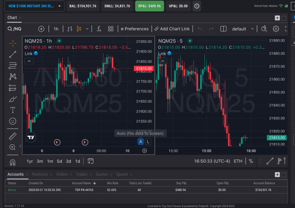
Task: Open the 1h interval selector
Action: coord(56,29)
